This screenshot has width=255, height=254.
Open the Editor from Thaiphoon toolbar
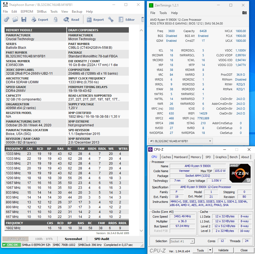pyautogui.click(x=126, y=20)
